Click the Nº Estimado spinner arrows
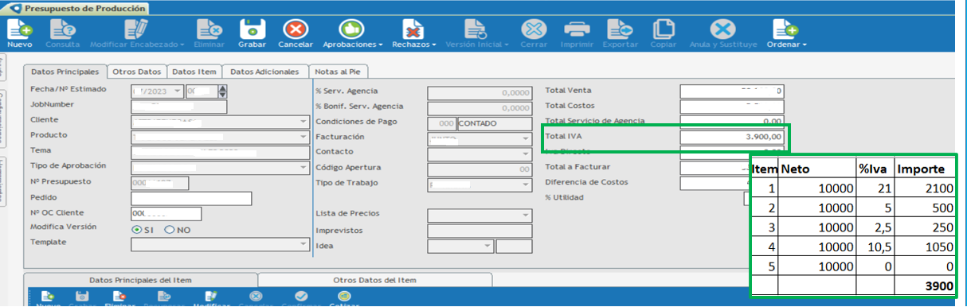967x307 pixels. click(x=222, y=91)
